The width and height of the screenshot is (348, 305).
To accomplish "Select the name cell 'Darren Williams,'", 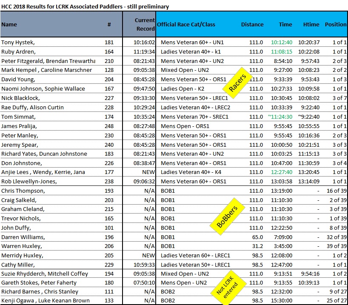I will click(23, 237).
